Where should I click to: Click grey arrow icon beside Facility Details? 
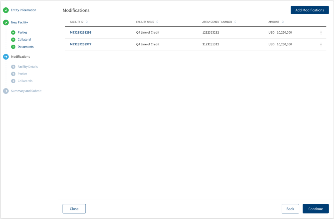tap(13, 67)
